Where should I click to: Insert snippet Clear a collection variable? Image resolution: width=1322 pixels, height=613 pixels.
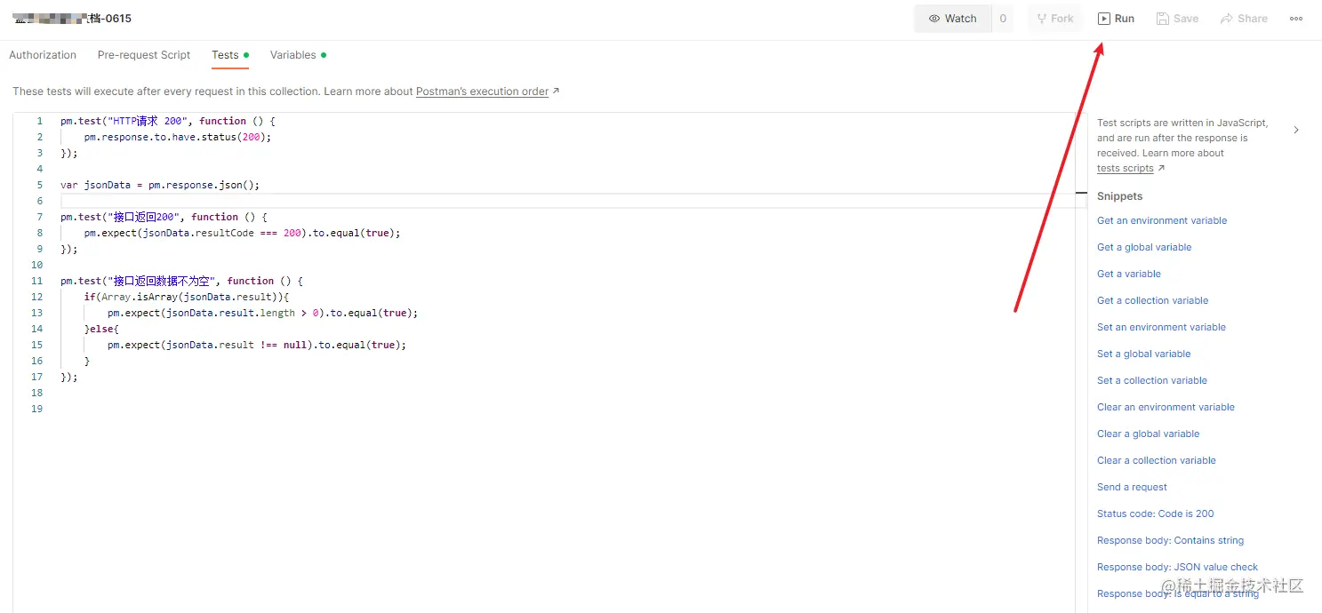pos(1157,460)
